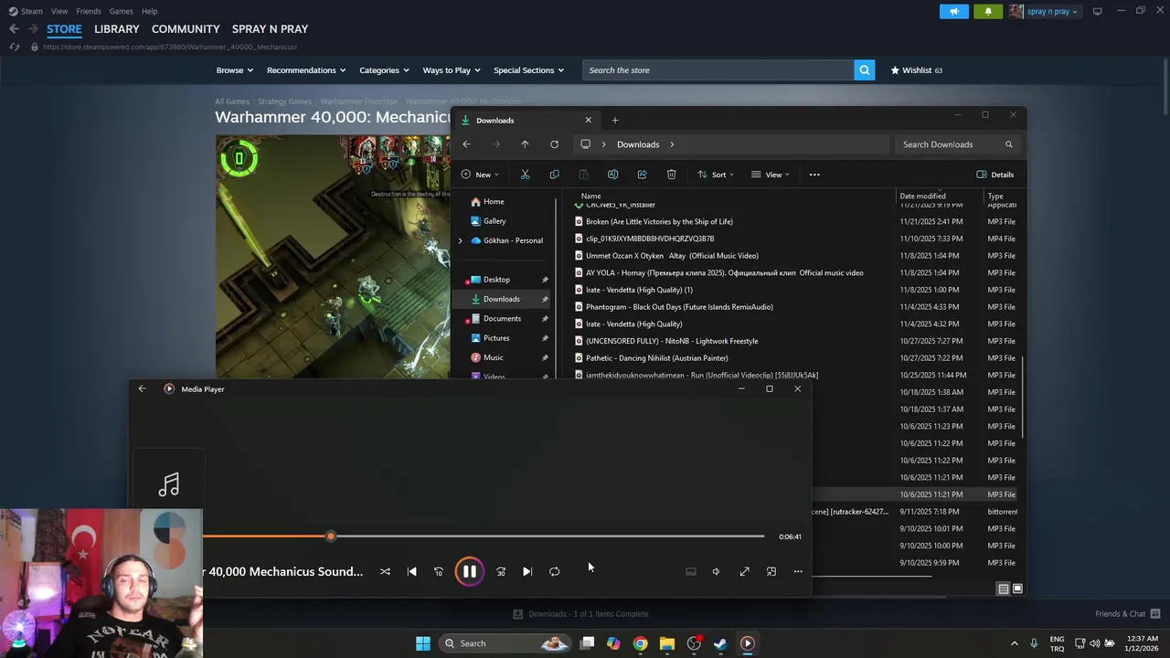Open the View dropdown in File Explorer
The width and height of the screenshot is (1170, 658).
(771, 175)
